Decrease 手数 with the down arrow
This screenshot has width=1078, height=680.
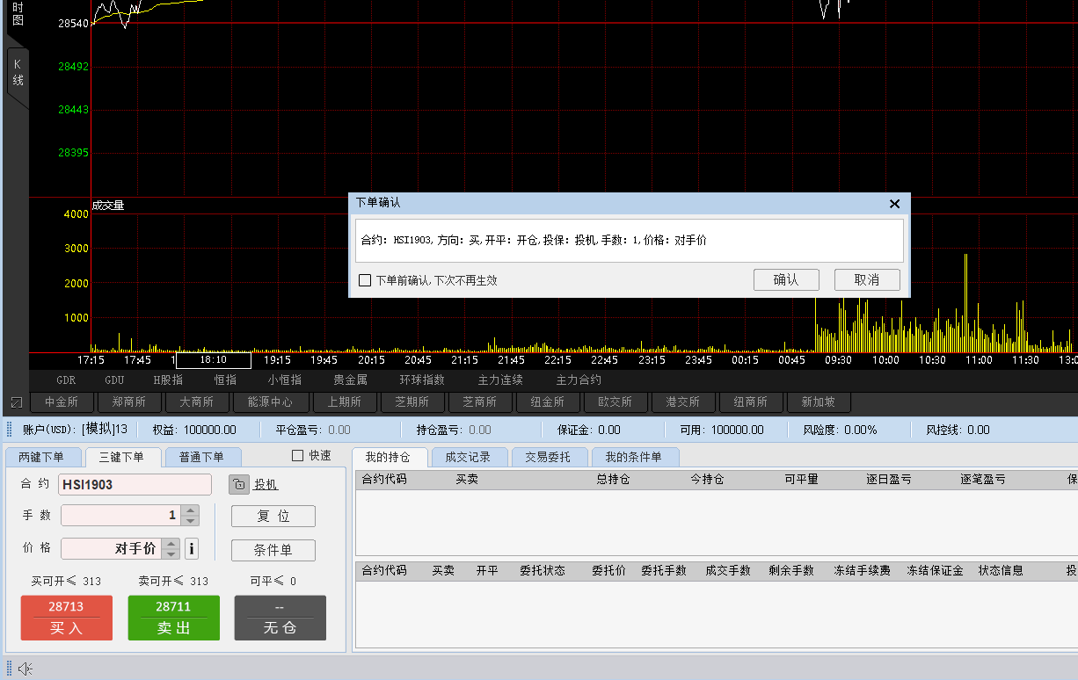click(191, 521)
